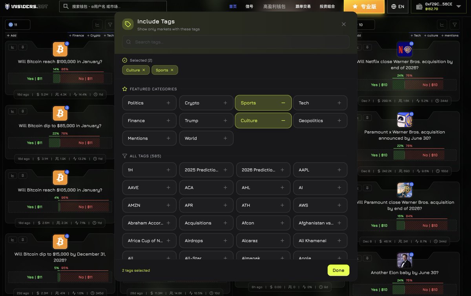Open chart icon on Bitcoin dip to $15,000 card
This screenshot has width=471, height=296.
click(x=13, y=240)
